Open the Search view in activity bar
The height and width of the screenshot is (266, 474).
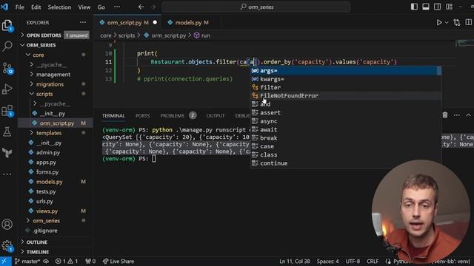[7, 46]
